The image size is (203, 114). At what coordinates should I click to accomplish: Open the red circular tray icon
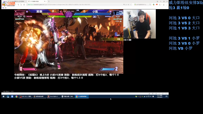coord(140,97)
